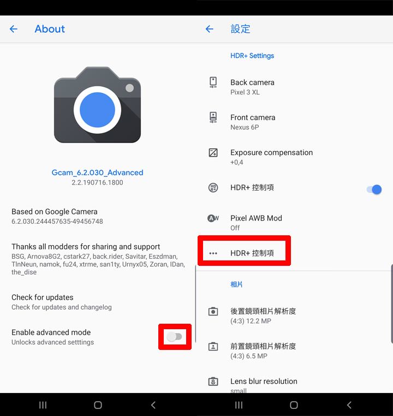Tap right screen home button
The image size is (393, 416).
[x=294, y=405]
